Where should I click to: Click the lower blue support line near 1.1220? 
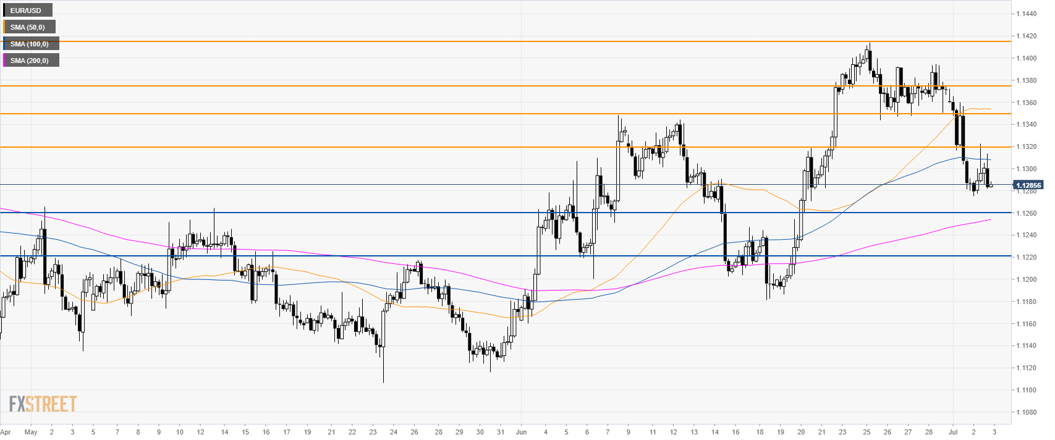(494, 256)
